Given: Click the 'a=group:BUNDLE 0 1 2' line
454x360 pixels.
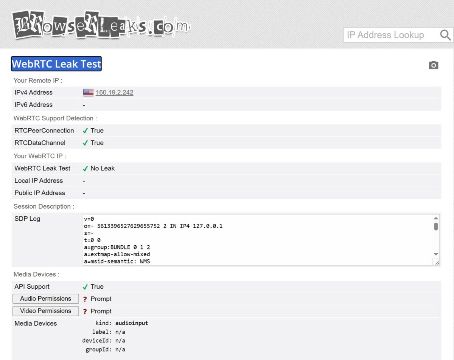Looking at the screenshot, I should 117,247.
